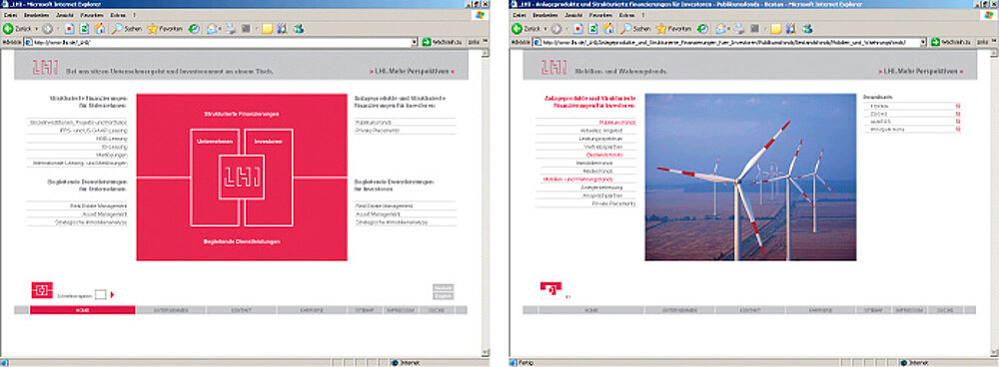The height and width of the screenshot is (367, 999).
Task: Click Home house icon in wind turbine window
Action: click(x=608, y=29)
